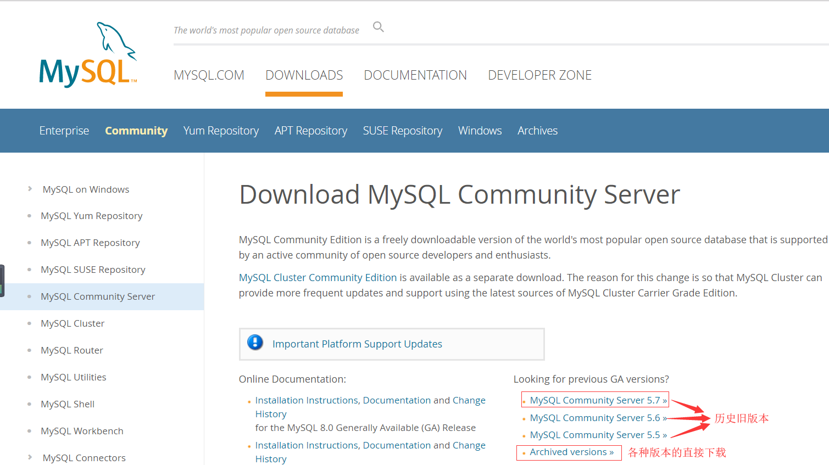Viewport: 829px width, 465px height.
Task: Open MySQL Community Server 5.5 link
Action: point(598,435)
